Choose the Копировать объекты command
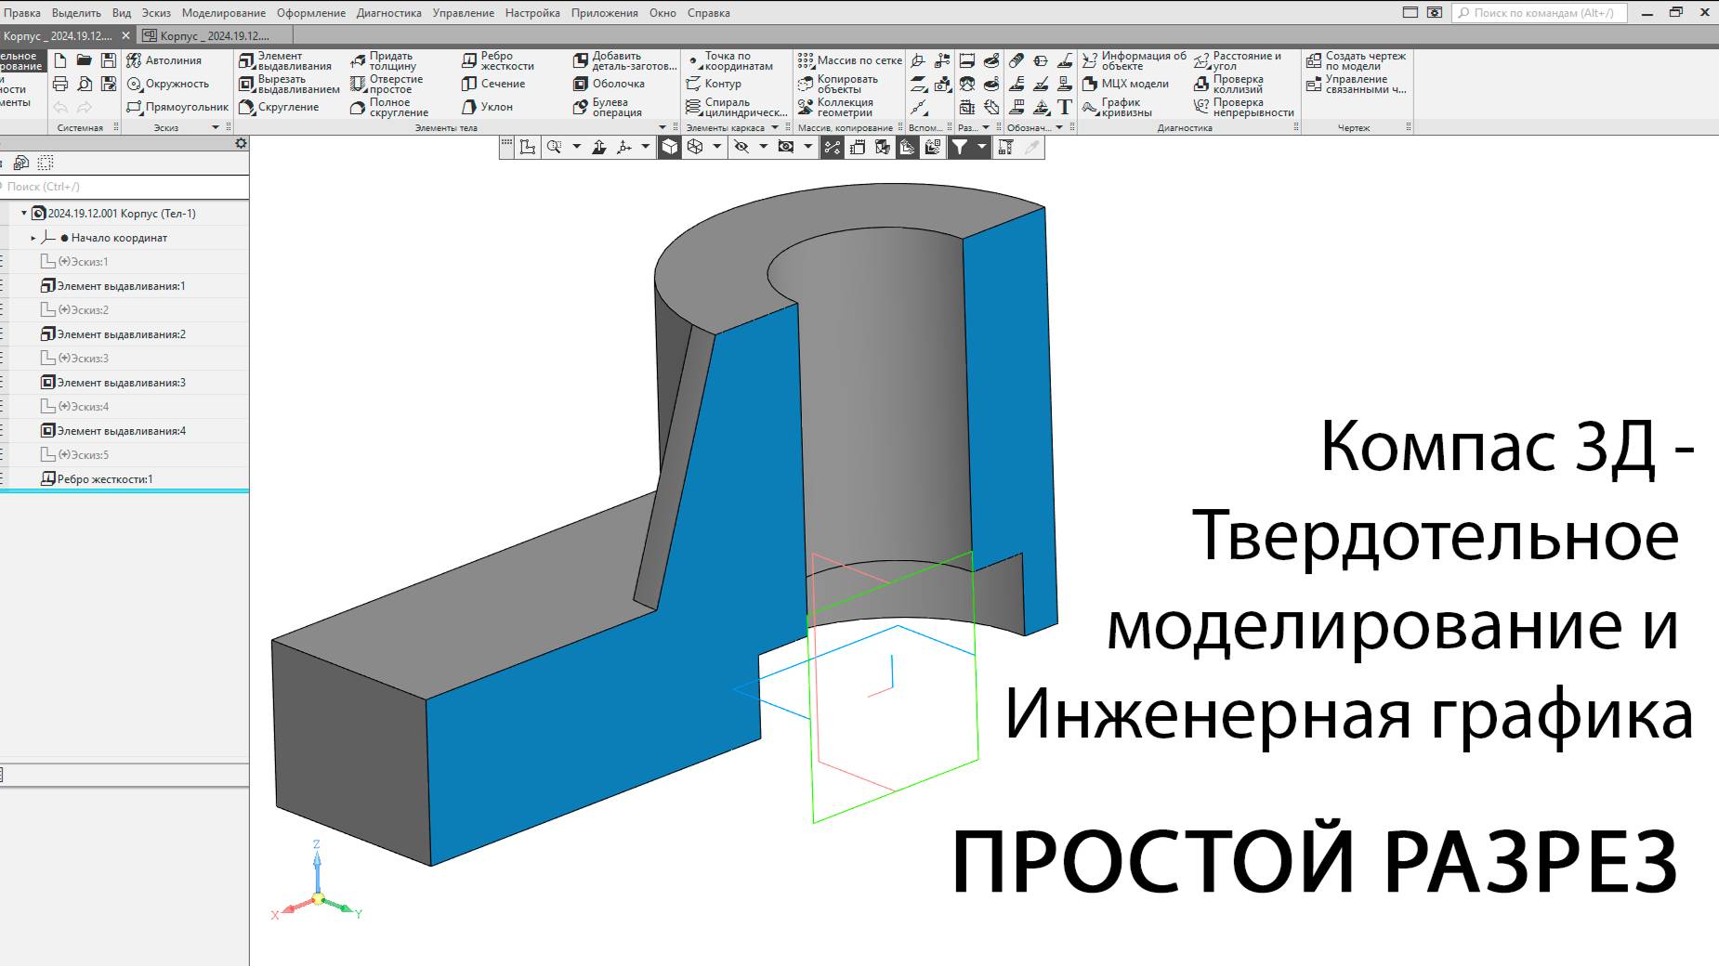1719x966 pixels. [838, 85]
